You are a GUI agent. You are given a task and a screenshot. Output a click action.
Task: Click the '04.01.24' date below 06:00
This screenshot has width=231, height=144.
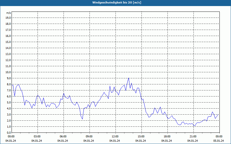click(63, 141)
